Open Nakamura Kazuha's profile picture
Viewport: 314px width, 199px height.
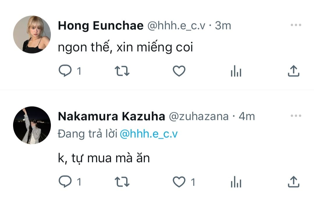pyautogui.click(x=32, y=125)
